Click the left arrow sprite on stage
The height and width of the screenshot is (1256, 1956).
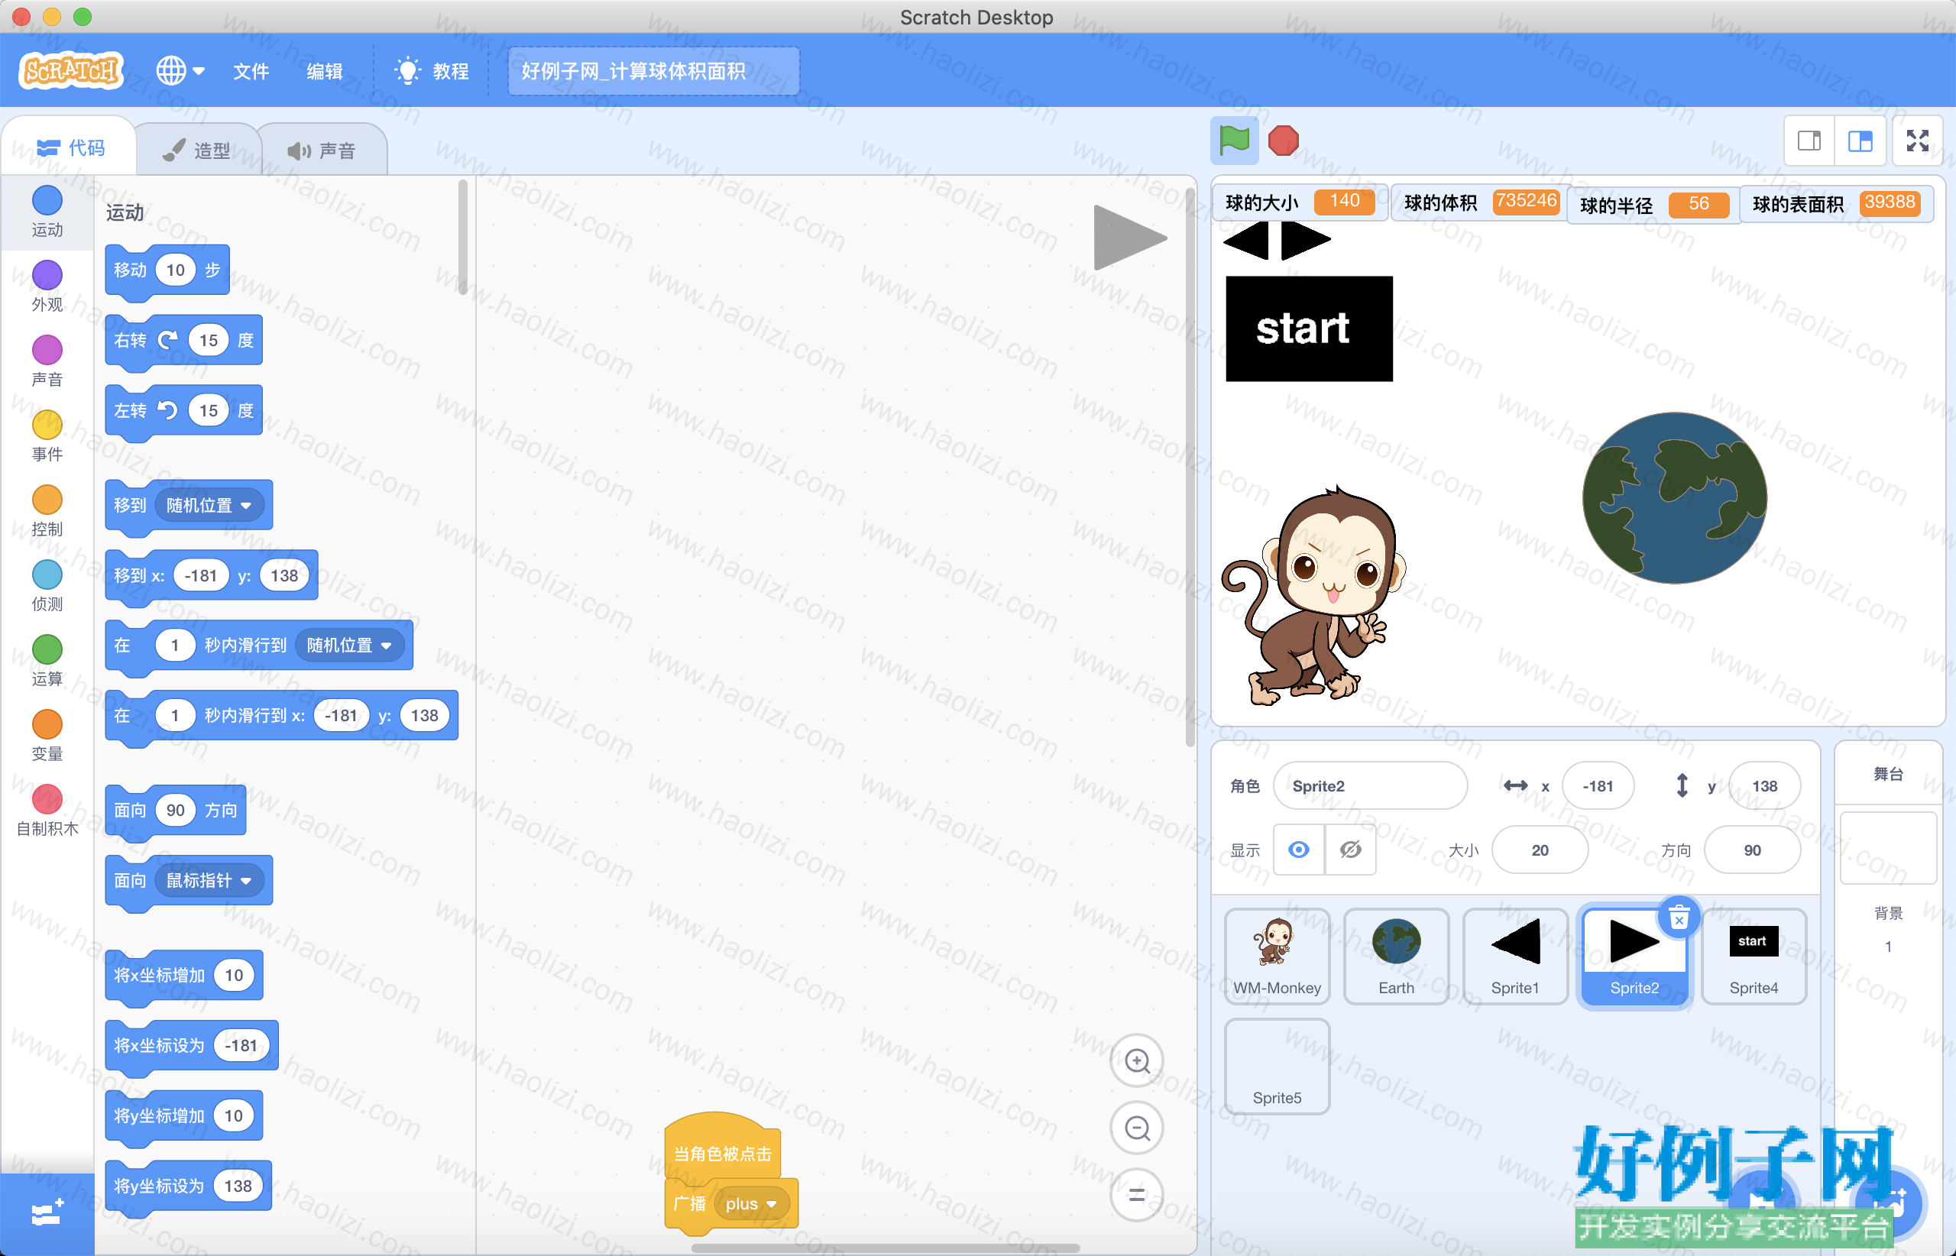[1246, 241]
